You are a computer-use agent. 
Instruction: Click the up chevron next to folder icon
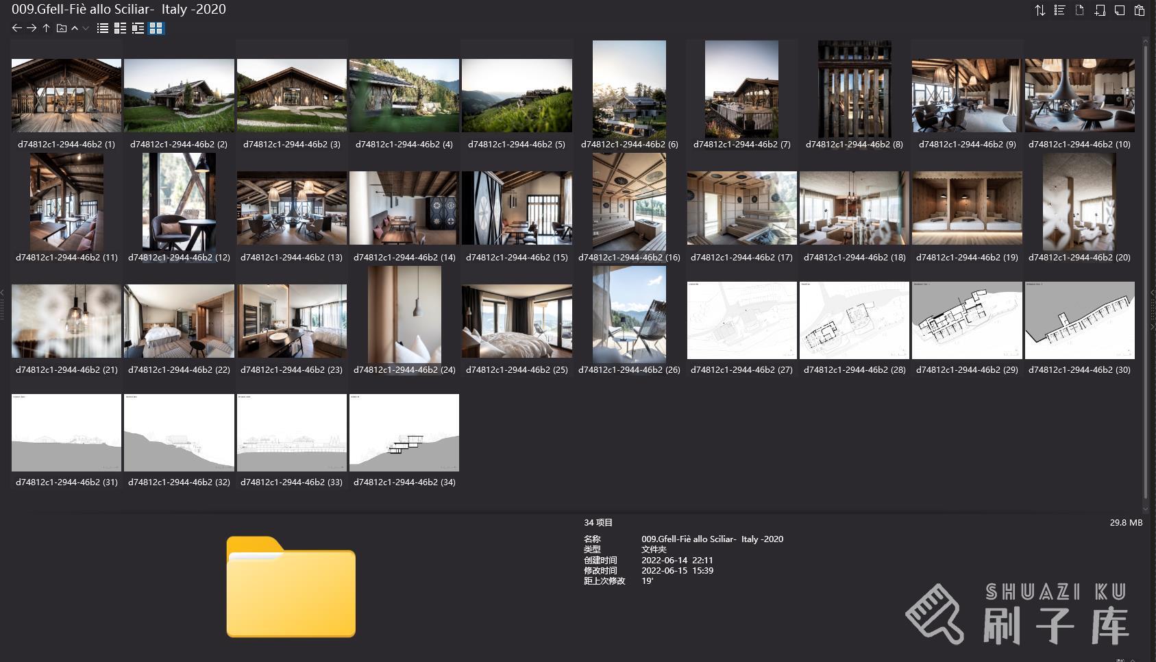click(75, 28)
